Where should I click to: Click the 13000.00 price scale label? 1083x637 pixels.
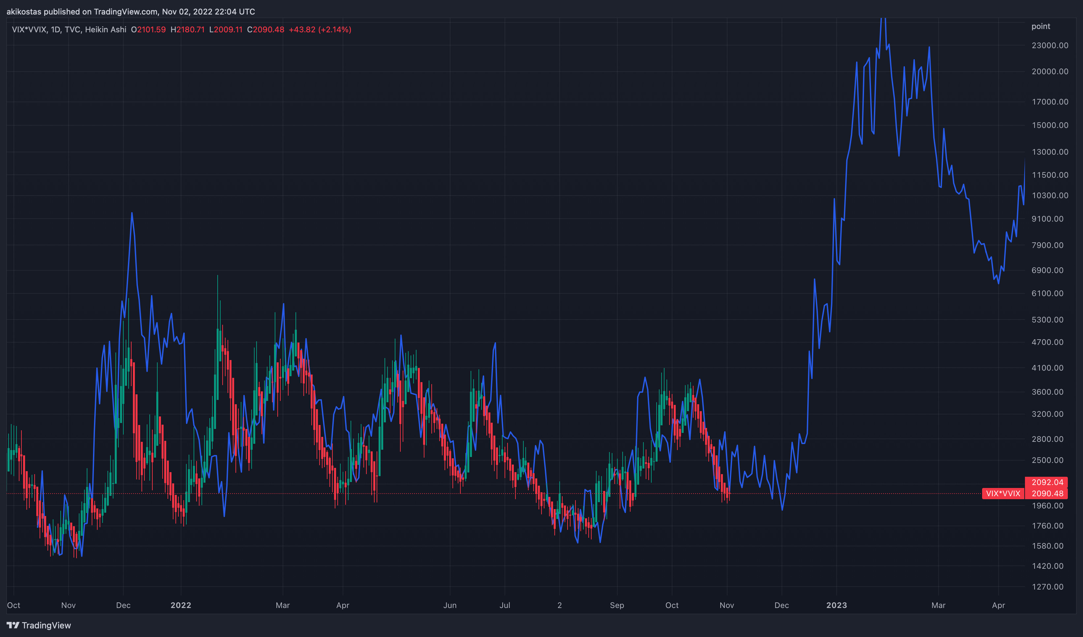pos(1050,152)
